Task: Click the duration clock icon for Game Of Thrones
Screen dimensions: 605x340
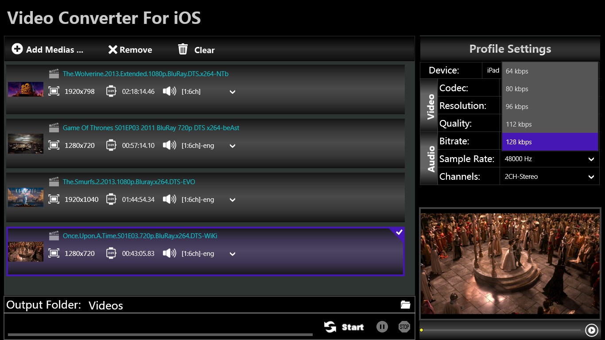Action: click(111, 146)
